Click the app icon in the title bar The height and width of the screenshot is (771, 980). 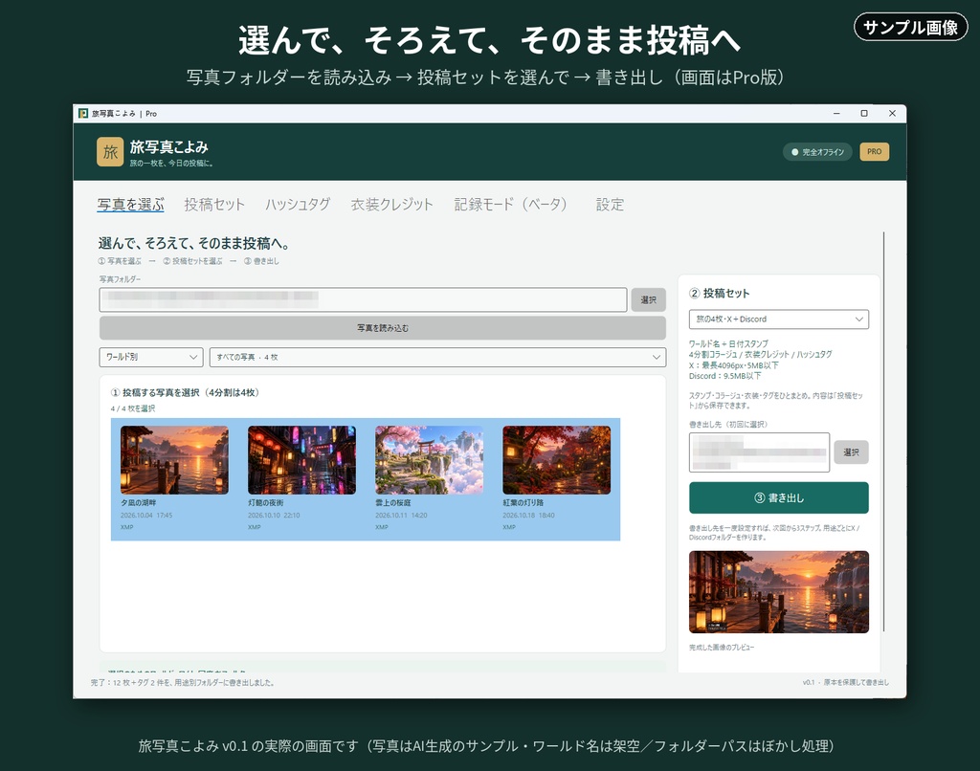83,113
